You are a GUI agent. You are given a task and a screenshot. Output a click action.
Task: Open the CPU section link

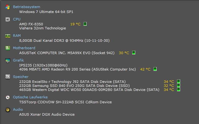pyautogui.click(x=17, y=19)
